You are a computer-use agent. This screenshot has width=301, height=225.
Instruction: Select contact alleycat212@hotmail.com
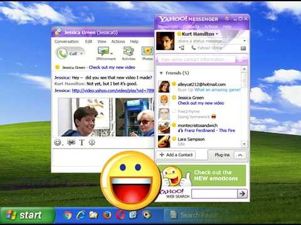coord(202,84)
